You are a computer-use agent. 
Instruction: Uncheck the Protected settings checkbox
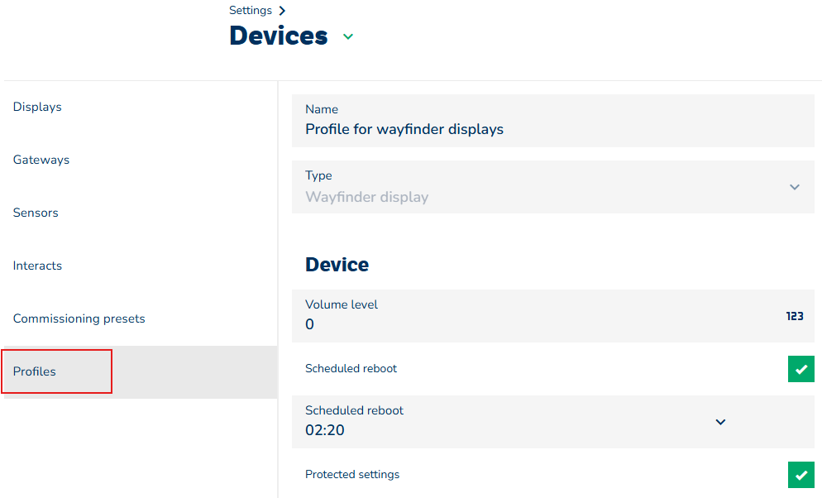pyautogui.click(x=800, y=475)
